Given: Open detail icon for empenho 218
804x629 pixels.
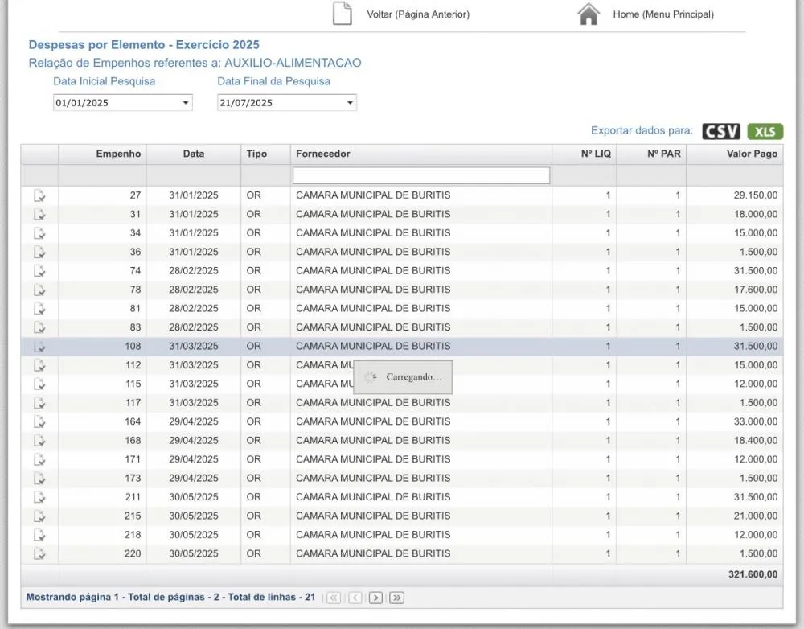Looking at the screenshot, I should [39, 535].
